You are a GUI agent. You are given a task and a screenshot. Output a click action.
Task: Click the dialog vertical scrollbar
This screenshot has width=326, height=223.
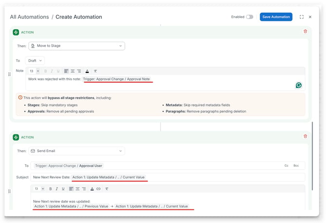312,156
